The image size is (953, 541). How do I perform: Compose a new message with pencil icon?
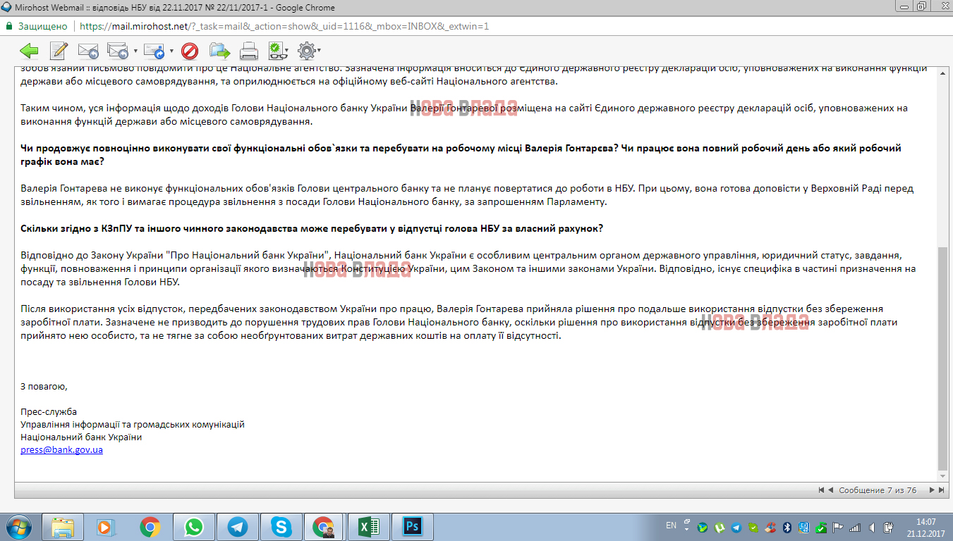point(59,51)
